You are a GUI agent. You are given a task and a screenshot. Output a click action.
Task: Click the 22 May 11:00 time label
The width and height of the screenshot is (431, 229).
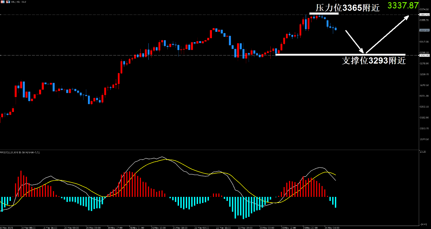(223, 228)
